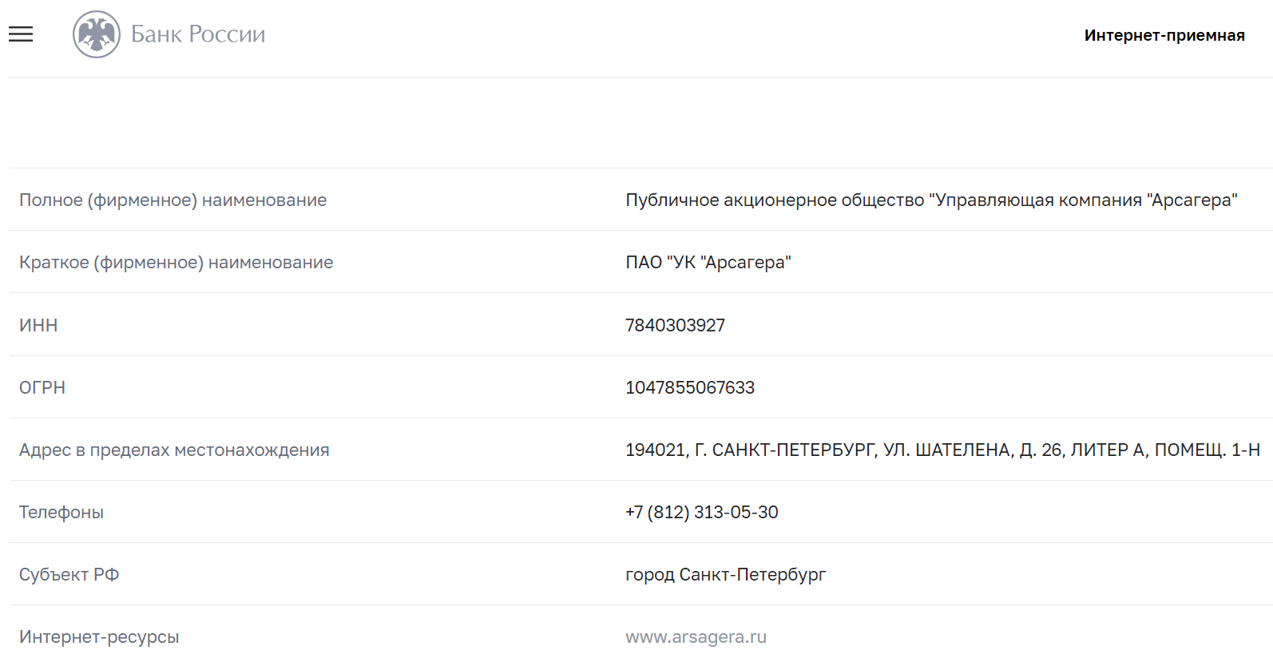Image resolution: width=1273 pixels, height=662 pixels.
Task: Open the www.arsagera.ru website link
Action: (x=696, y=636)
